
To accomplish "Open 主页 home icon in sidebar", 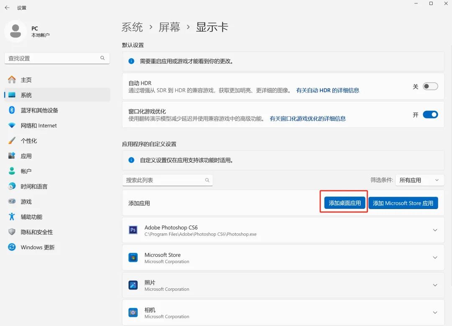I will pos(12,80).
